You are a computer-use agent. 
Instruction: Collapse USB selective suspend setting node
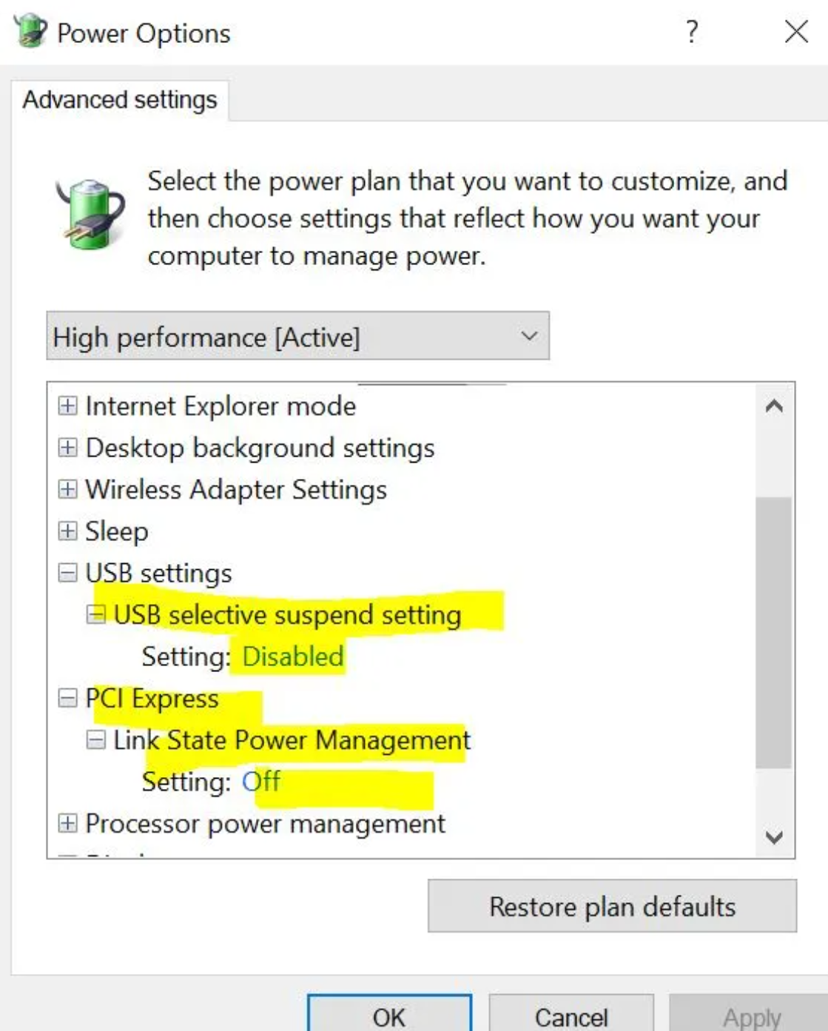[x=96, y=614]
